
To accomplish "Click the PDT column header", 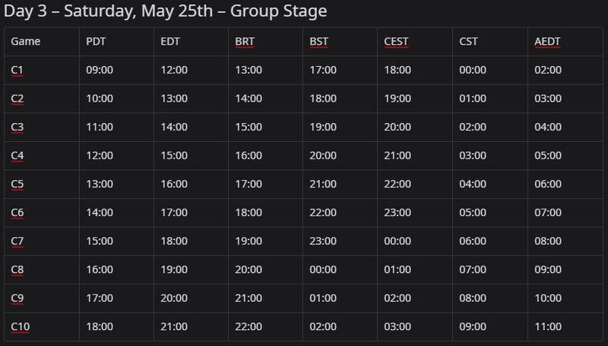I will click(96, 42).
